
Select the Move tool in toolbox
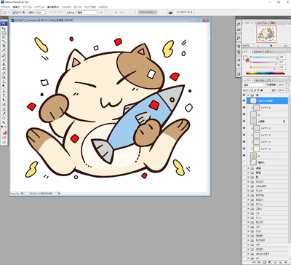point(4,28)
